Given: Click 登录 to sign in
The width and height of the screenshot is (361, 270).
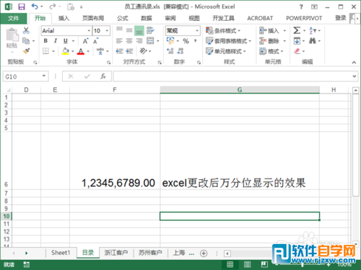Looking at the screenshot, I should pyautogui.click(x=341, y=18).
